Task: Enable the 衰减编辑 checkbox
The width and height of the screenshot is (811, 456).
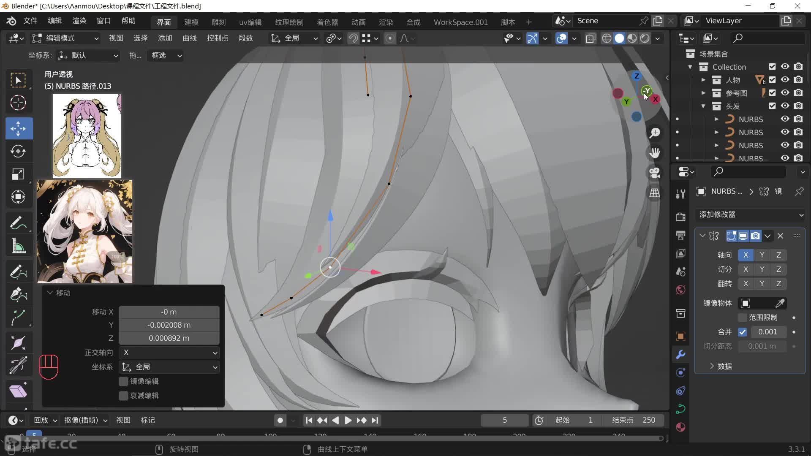Action: [x=123, y=396]
